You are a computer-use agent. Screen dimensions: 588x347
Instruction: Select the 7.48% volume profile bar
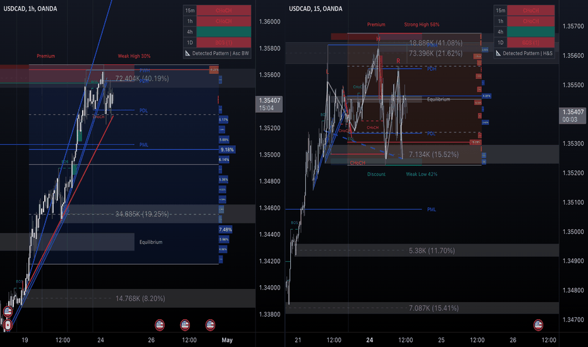[225, 230]
